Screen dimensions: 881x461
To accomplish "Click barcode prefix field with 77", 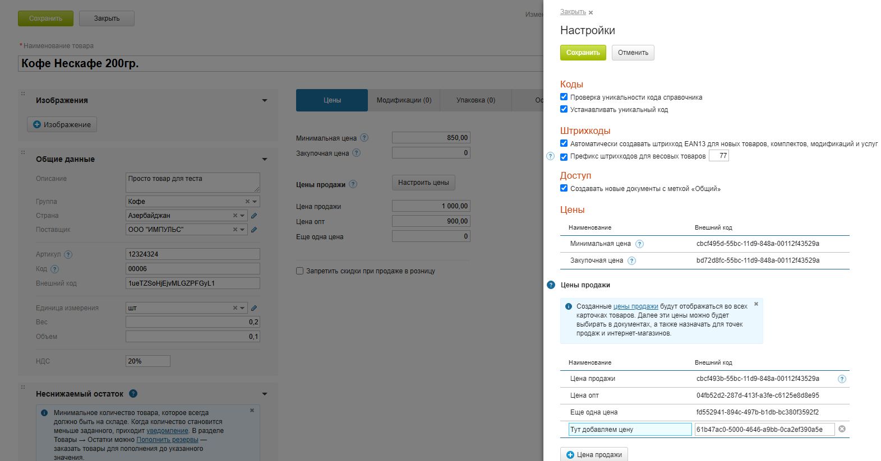I will point(719,156).
